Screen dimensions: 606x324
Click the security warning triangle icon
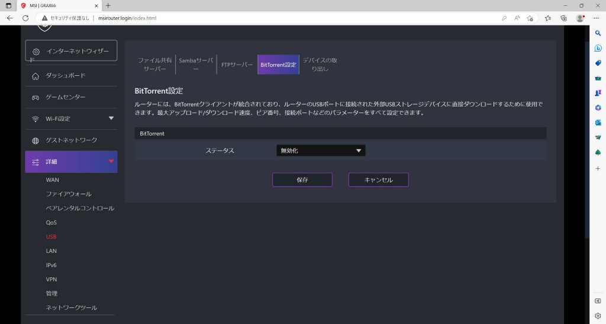45,18
